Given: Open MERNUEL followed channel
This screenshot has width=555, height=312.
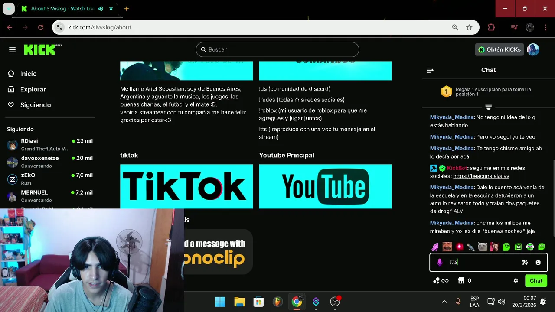Looking at the screenshot, I should tap(50, 196).
